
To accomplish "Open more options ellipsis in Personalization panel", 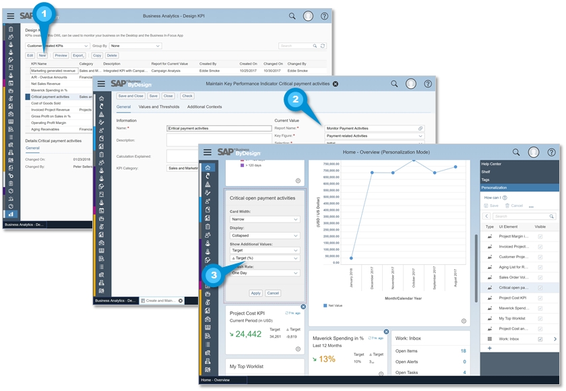I will tap(531, 206).
